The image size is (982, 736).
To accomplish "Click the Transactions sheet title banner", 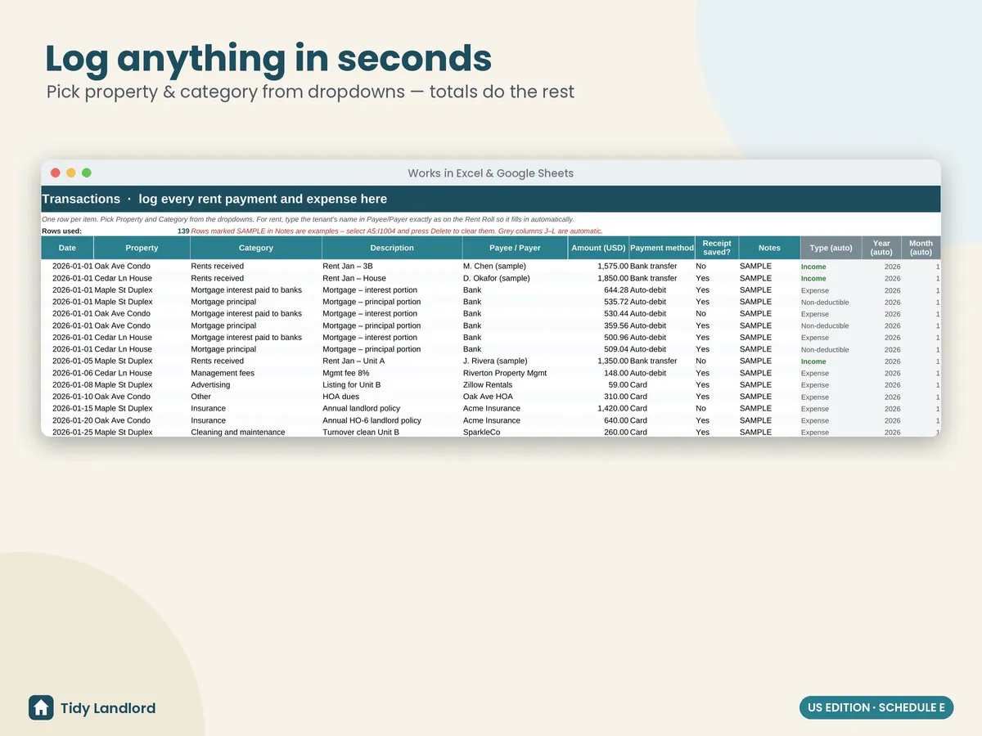I will click(x=491, y=199).
